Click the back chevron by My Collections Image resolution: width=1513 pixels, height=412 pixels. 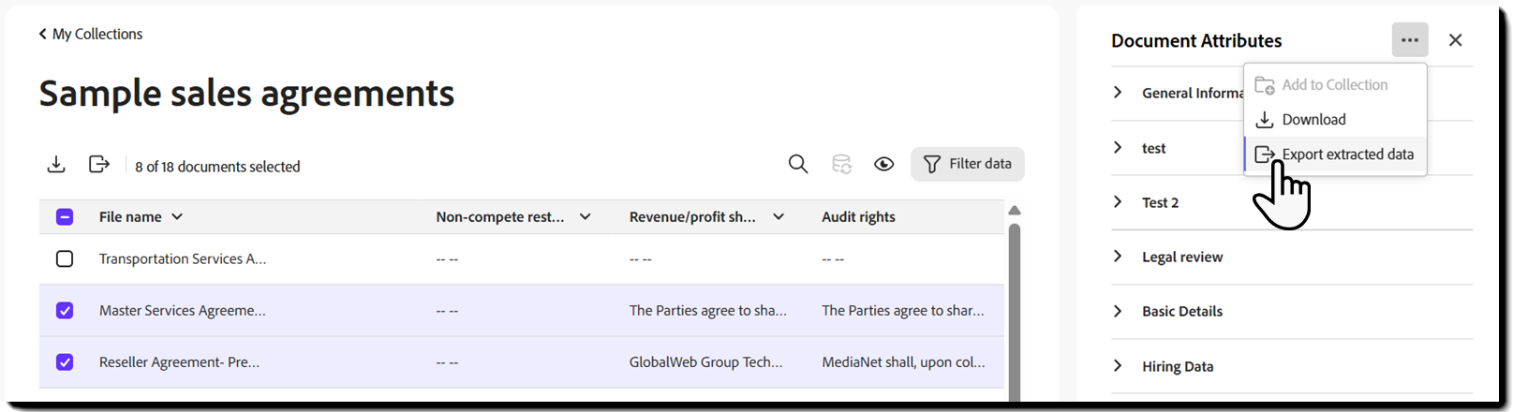42,34
